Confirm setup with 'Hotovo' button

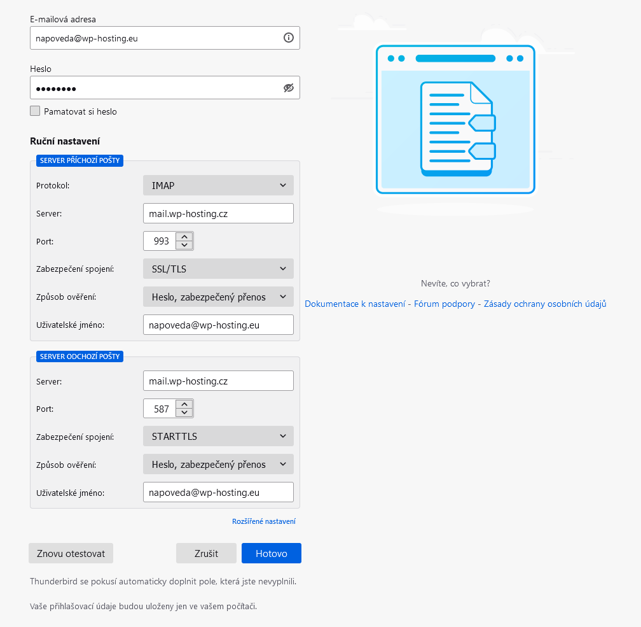[x=271, y=553]
